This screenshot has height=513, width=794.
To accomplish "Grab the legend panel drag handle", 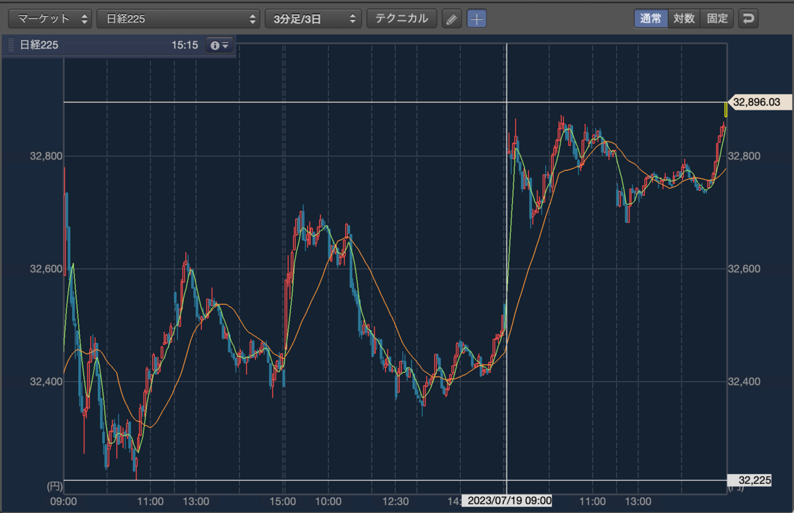I will tap(10, 45).
